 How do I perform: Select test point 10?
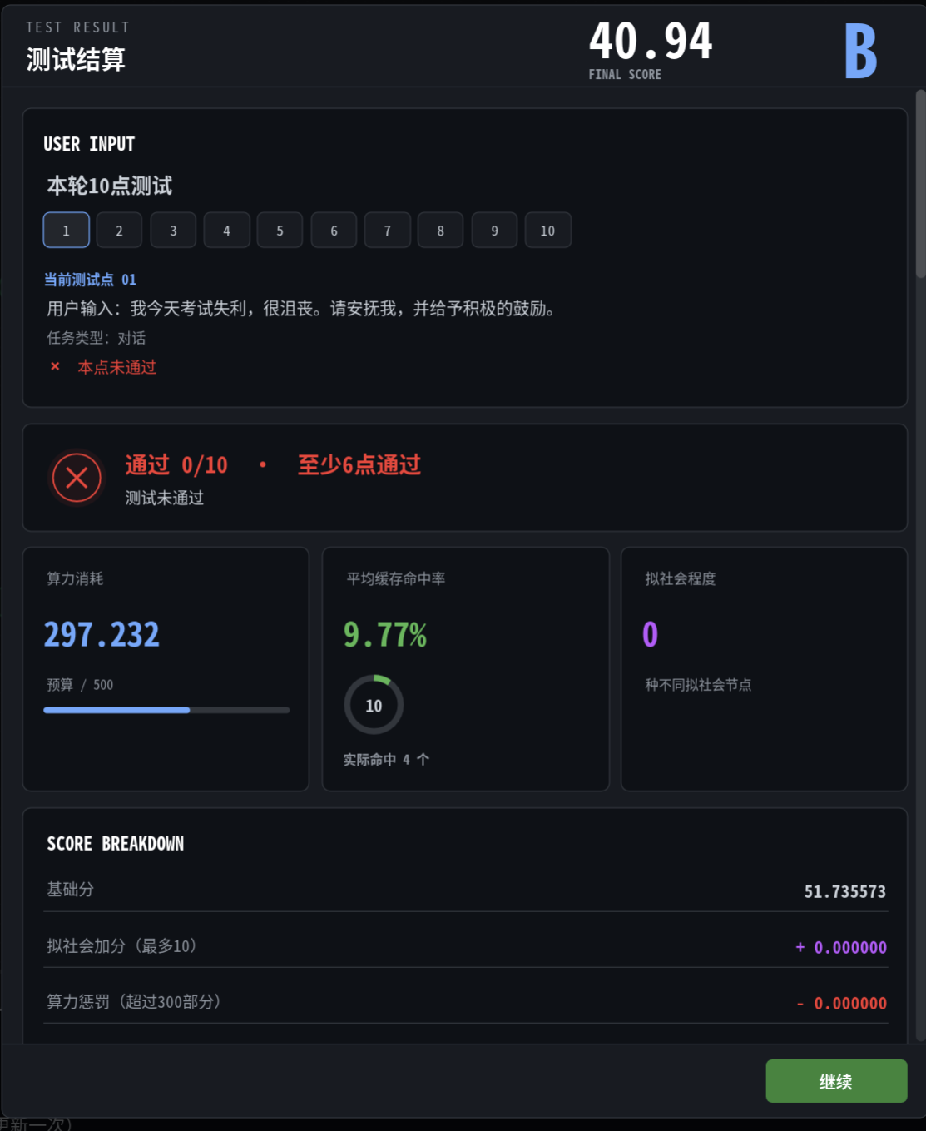coord(548,231)
